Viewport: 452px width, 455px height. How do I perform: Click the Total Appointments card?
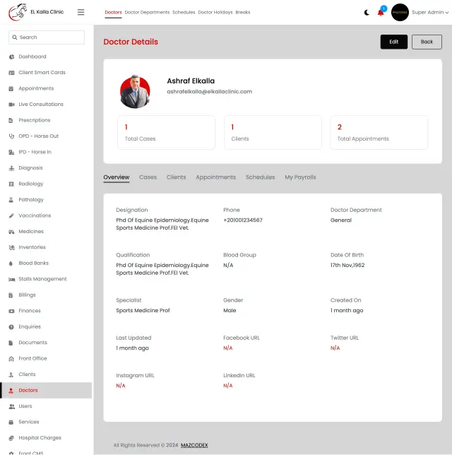pos(379,132)
